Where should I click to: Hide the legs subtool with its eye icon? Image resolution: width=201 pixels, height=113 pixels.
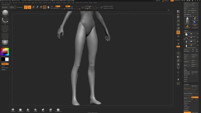click(x=198, y=41)
